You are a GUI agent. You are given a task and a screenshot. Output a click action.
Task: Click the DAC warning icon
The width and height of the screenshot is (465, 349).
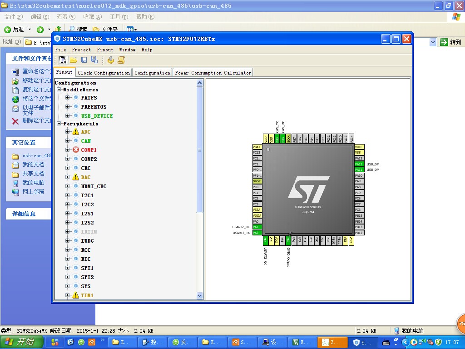click(x=76, y=177)
